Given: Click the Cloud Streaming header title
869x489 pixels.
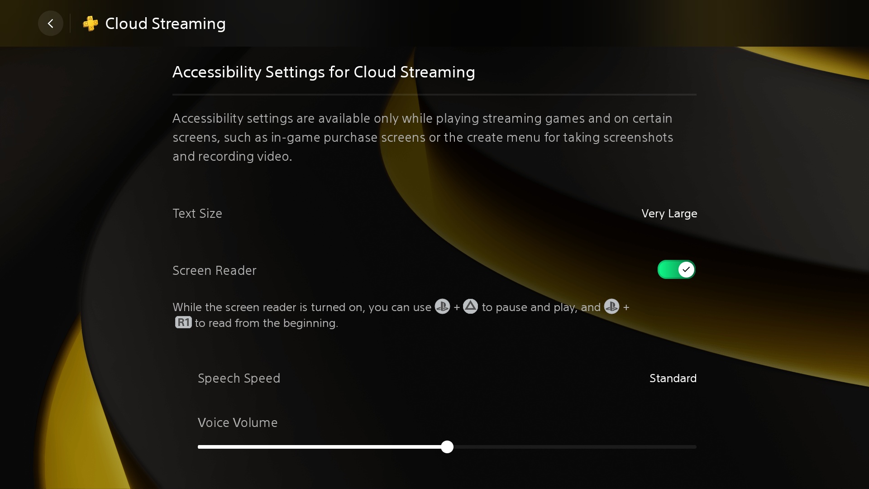Looking at the screenshot, I should (165, 24).
